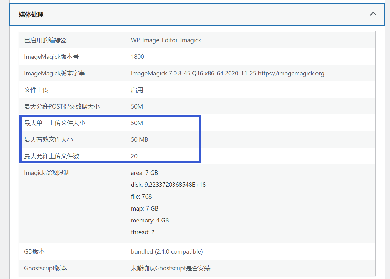Select the 文件上传 status 启用
Viewport: 390px width, 279px height.
tap(137, 90)
